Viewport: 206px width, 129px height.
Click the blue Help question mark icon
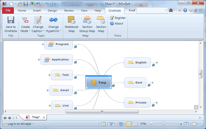185,10
